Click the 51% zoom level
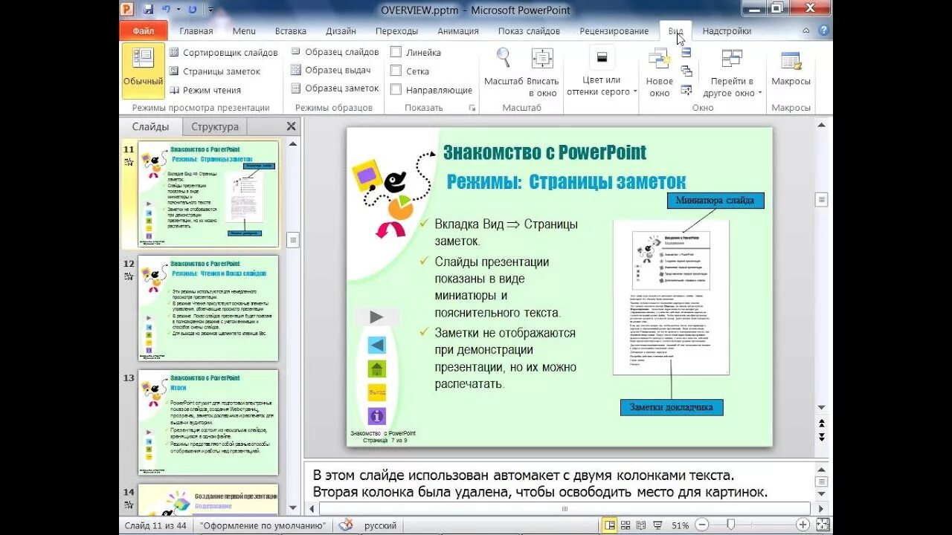This screenshot has width=952, height=535. (680, 525)
